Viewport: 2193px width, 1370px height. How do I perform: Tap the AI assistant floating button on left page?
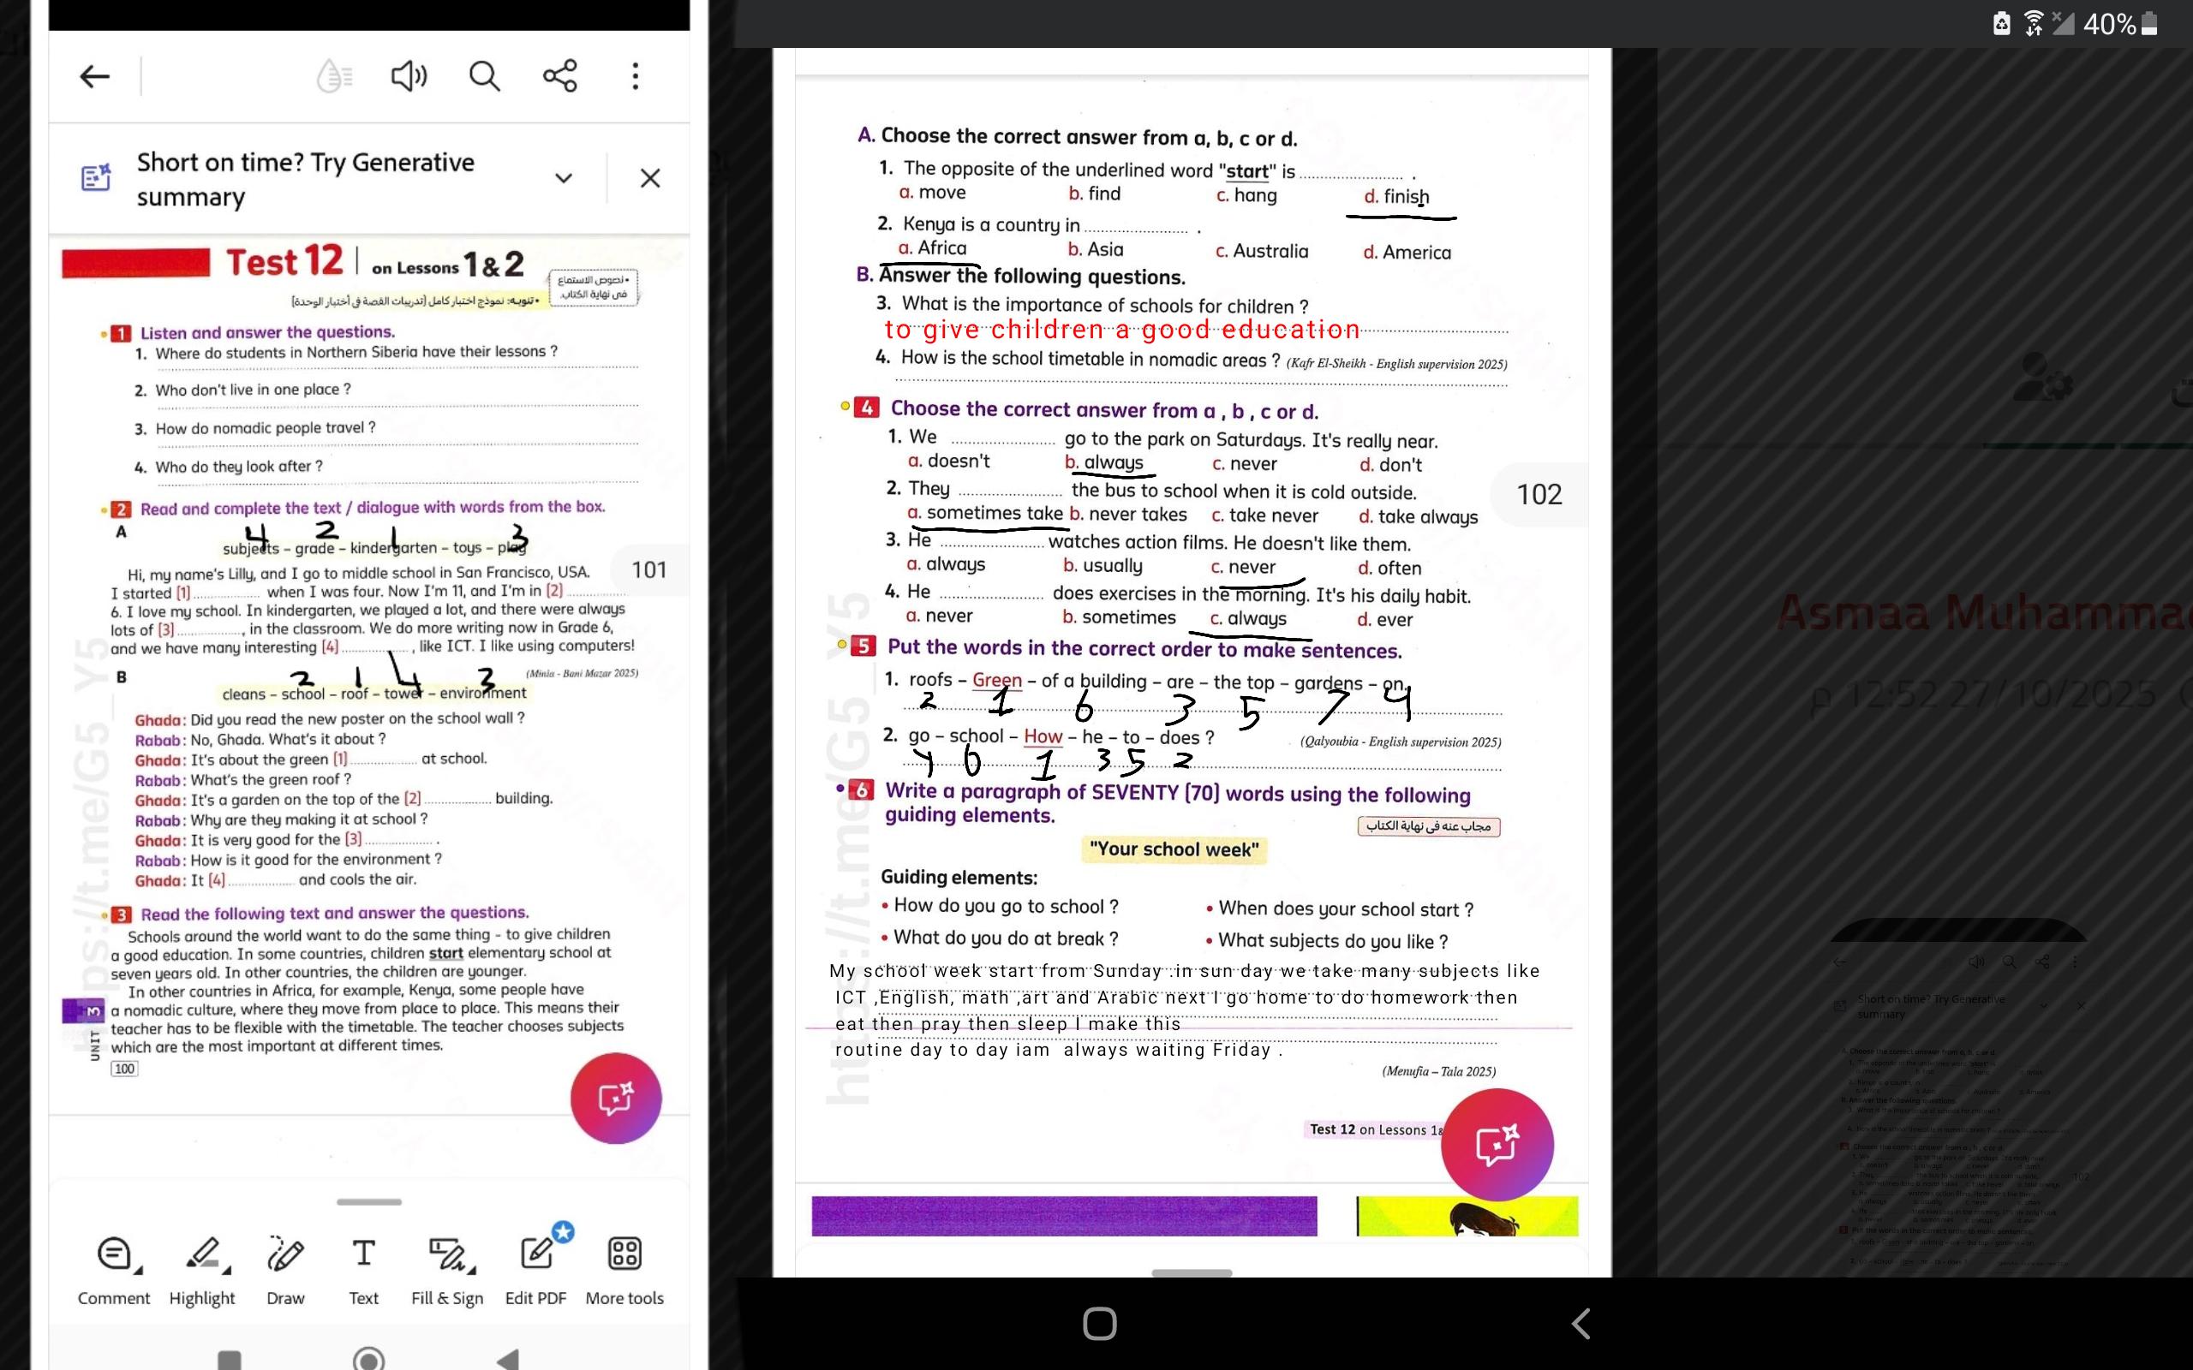(616, 1099)
